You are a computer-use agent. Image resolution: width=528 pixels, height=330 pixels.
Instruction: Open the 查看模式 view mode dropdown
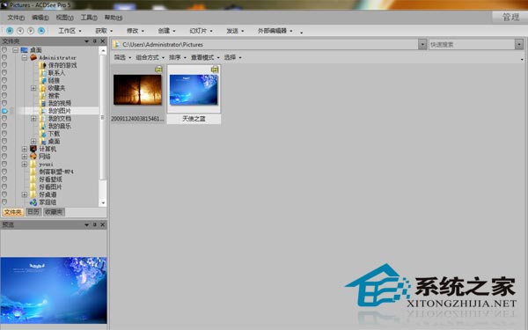(205, 57)
